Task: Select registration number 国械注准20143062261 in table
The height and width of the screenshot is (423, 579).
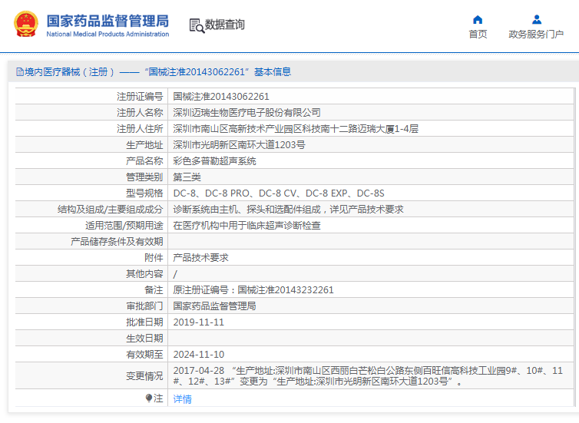Action: 221,97
